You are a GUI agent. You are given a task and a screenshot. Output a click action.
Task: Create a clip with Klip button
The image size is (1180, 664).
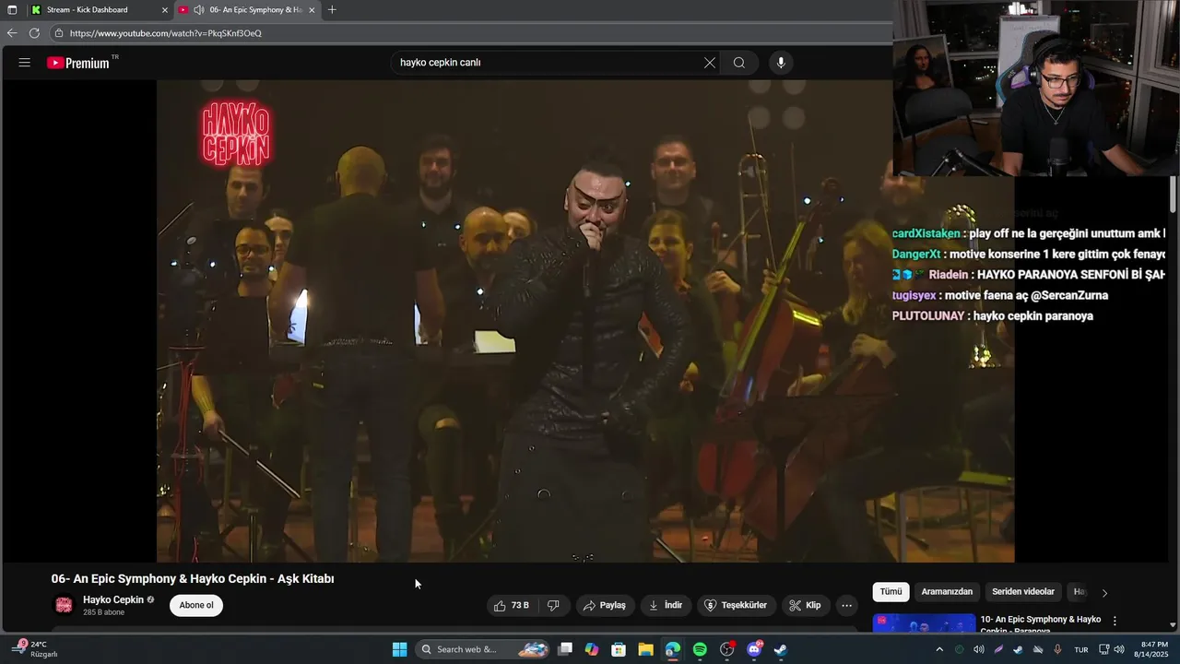805,605
